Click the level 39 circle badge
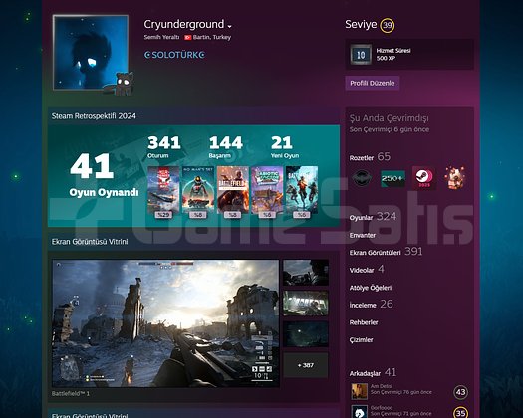Viewport: 523px width, 418px height. click(x=387, y=25)
